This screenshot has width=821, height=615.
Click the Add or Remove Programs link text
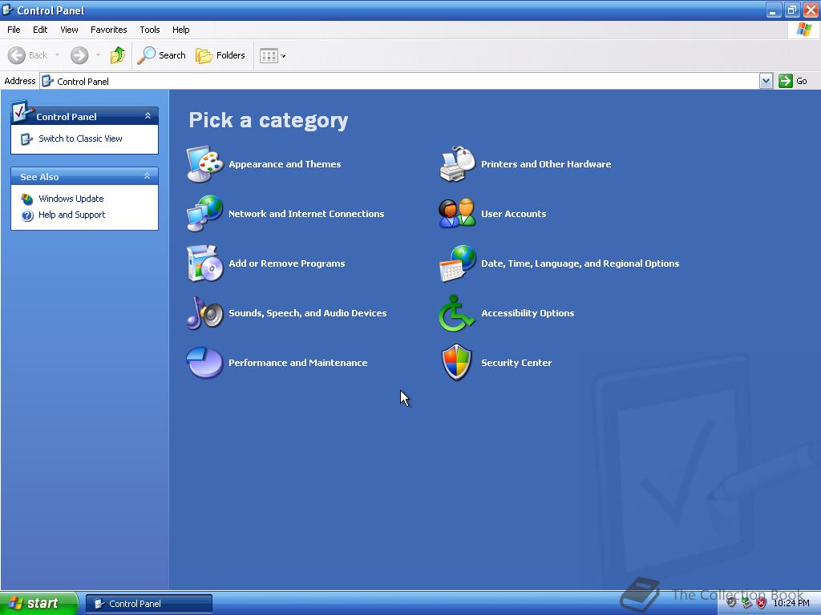coord(287,263)
